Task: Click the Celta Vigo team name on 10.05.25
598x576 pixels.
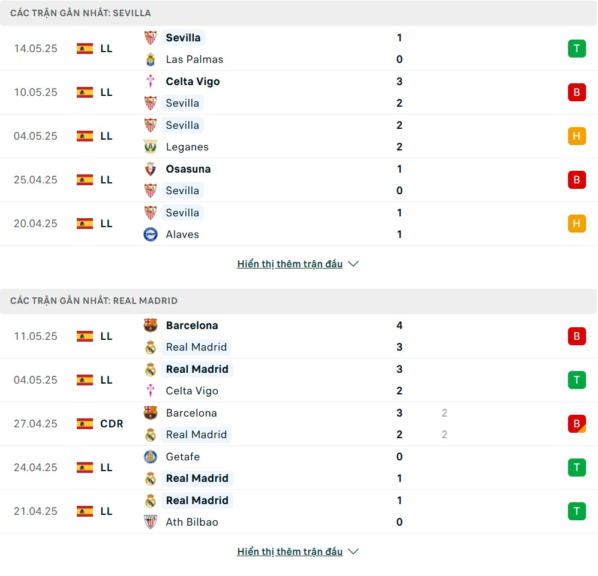Action: click(x=193, y=82)
